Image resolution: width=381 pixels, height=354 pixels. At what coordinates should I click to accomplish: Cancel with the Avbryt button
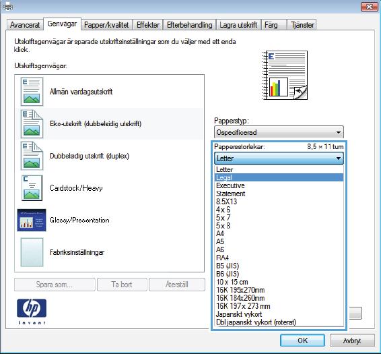pos(352,341)
